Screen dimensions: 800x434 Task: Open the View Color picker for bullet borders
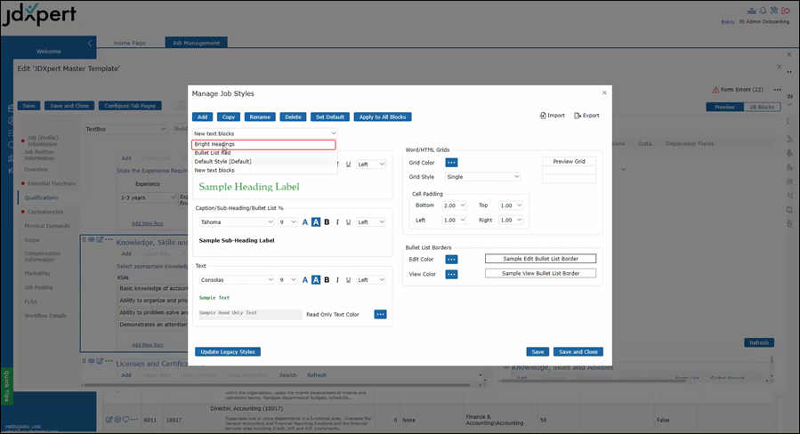pyautogui.click(x=451, y=274)
